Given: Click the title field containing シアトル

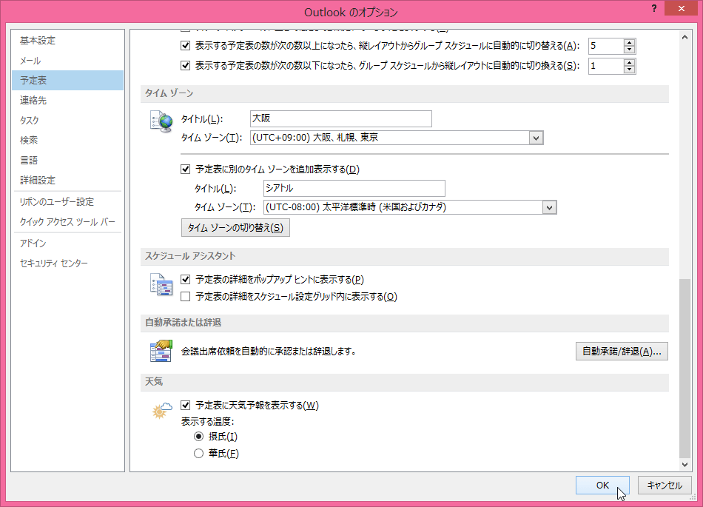Looking at the screenshot, I should point(354,188).
